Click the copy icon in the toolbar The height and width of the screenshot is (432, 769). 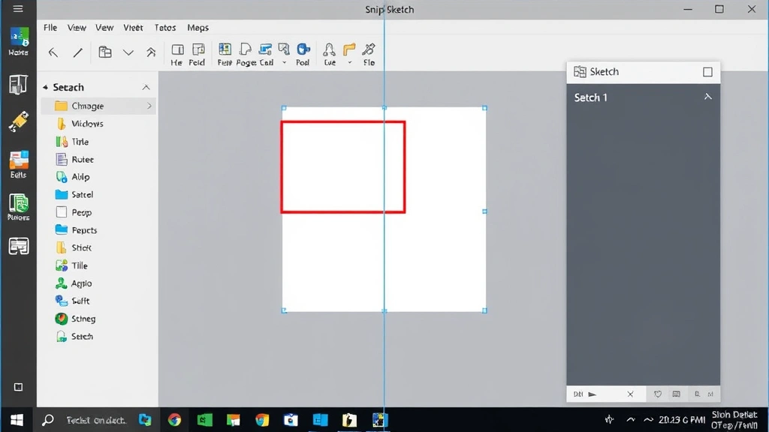tap(104, 52)
